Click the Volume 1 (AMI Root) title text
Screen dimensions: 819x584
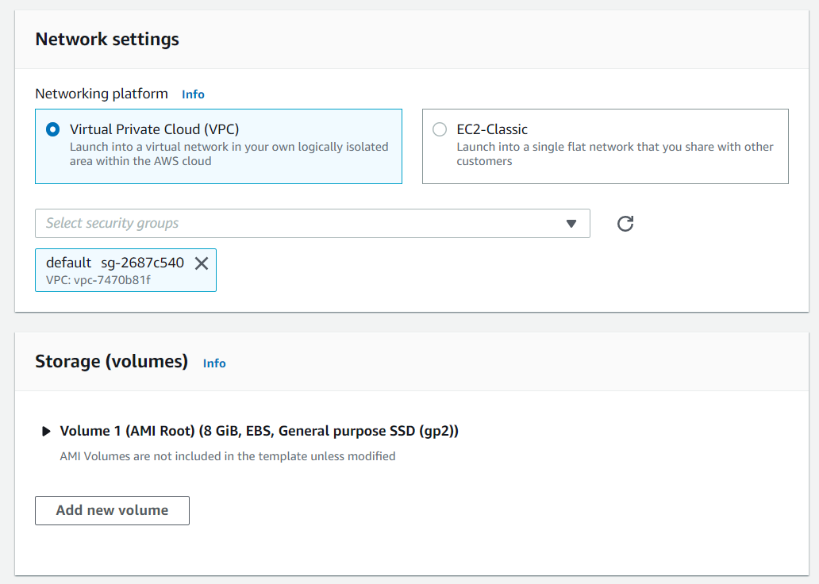259,431
